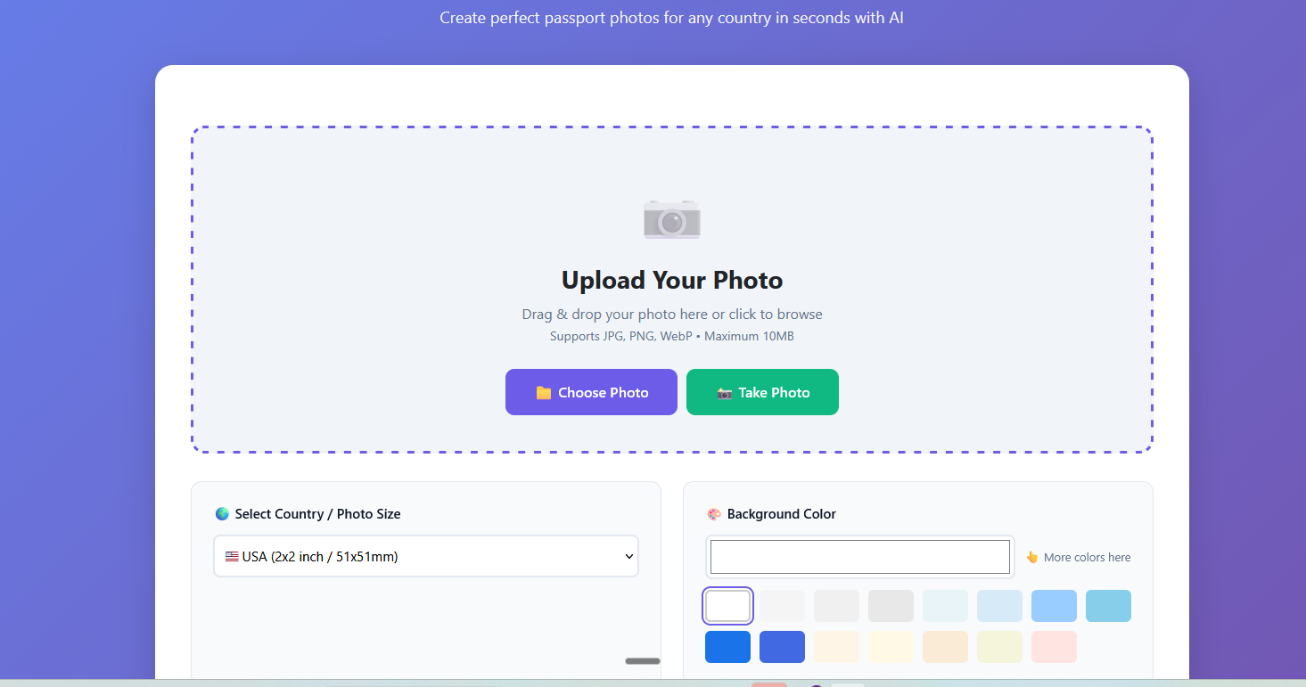Click the More colors here text

(1087, 557)
